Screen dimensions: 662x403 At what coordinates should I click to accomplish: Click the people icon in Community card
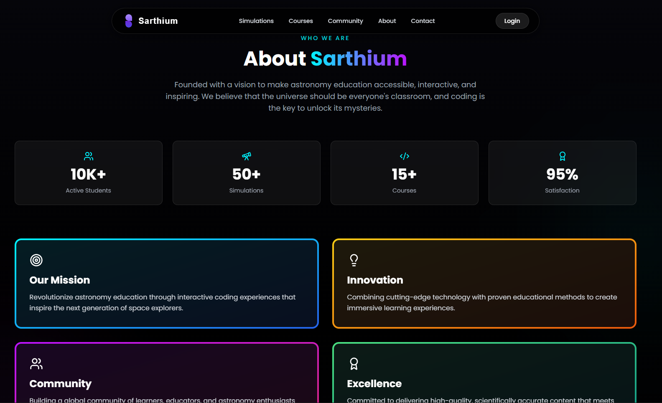tap(36, 364)
